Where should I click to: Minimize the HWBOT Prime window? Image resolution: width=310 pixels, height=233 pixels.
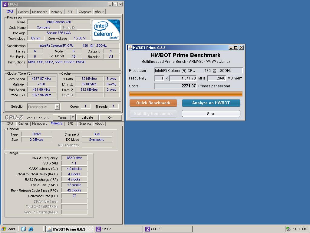[x=230, y=48]
